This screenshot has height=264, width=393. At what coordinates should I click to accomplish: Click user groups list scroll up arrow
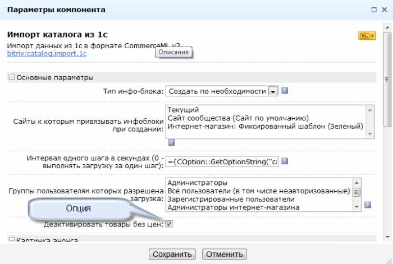tap(357, 183)
